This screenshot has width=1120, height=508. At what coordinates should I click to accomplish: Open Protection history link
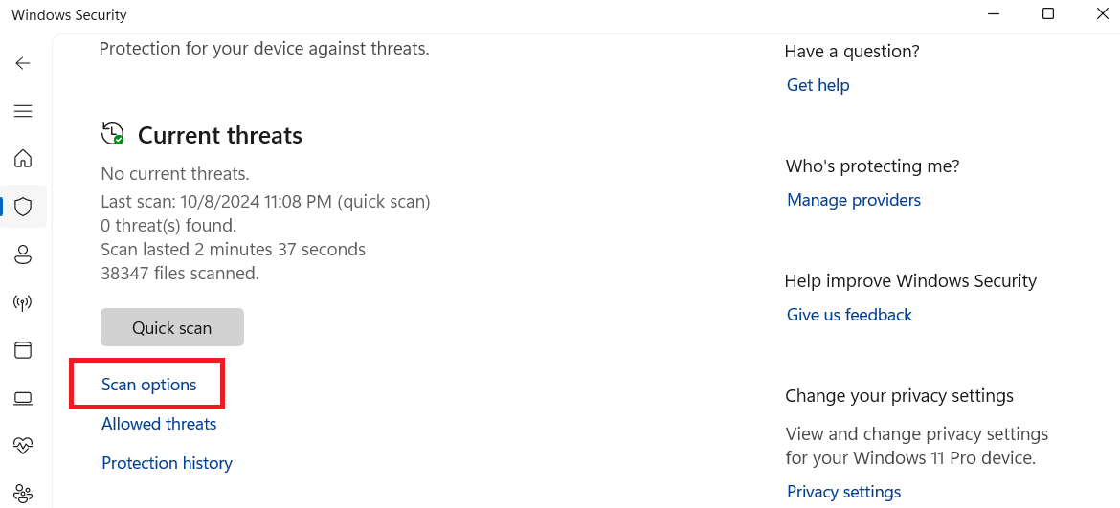click(168, 463)
